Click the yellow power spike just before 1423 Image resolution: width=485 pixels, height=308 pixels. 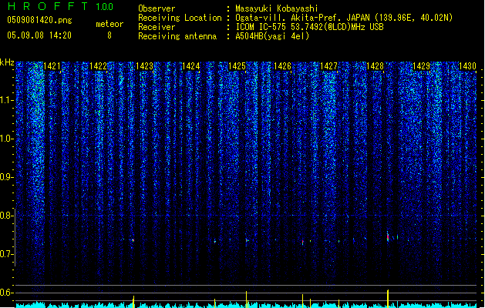pyautogui.click(x=133, y=302)
